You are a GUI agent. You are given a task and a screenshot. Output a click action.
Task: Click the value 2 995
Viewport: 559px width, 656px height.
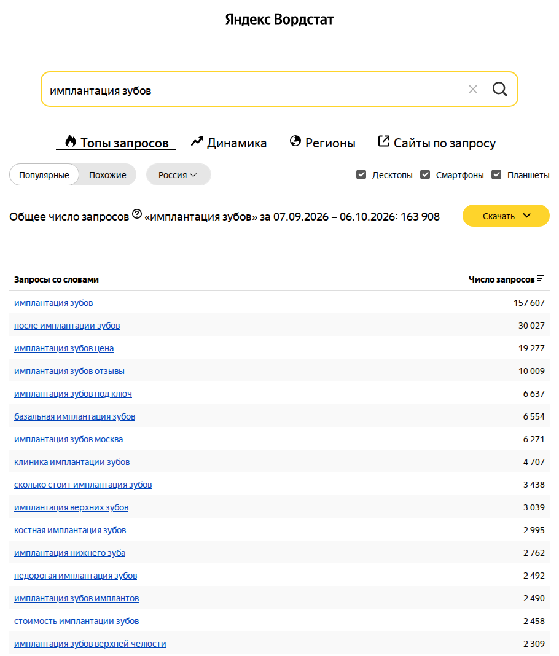tap(534, 530)
